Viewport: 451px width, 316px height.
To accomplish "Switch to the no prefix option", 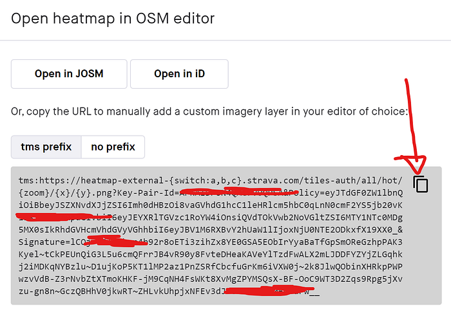I will click(113, 147).
